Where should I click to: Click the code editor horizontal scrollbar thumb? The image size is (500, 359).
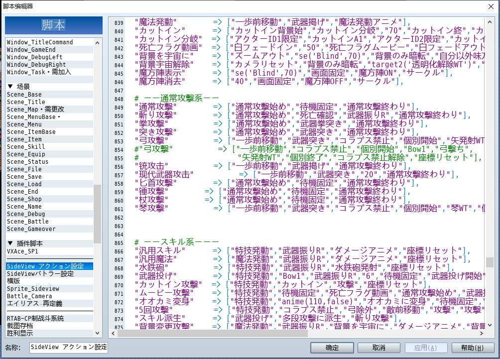(213, 334)
